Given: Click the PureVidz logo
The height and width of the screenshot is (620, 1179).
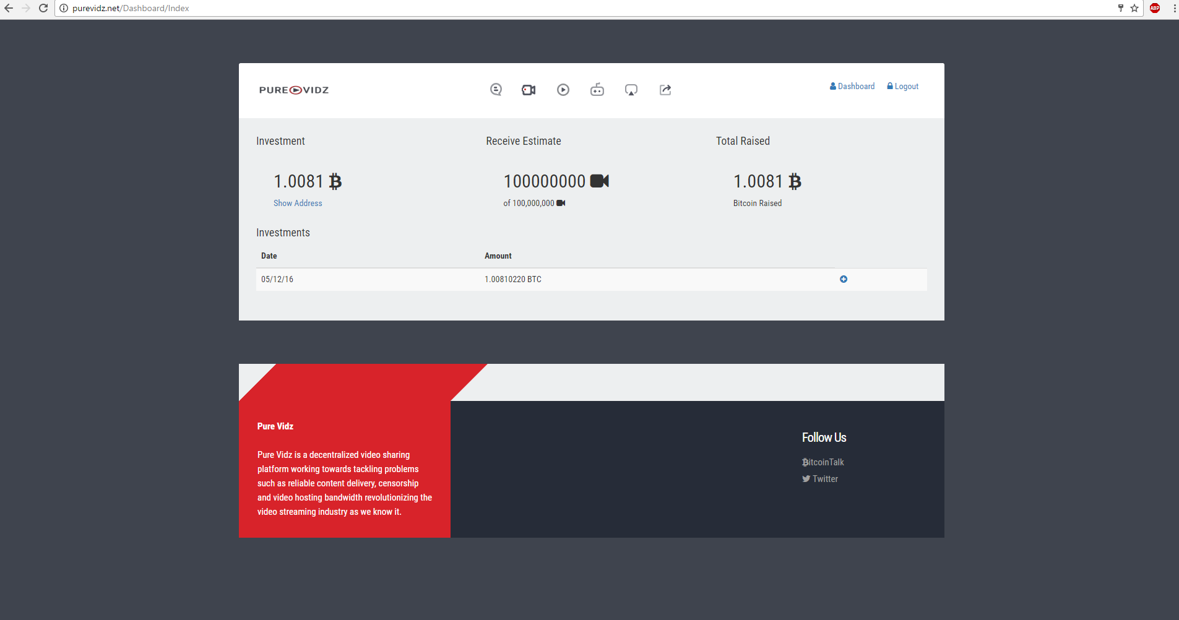Looking at the screenshot, I should coord(294,90).
